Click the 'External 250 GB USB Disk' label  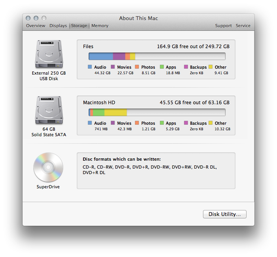49,76
